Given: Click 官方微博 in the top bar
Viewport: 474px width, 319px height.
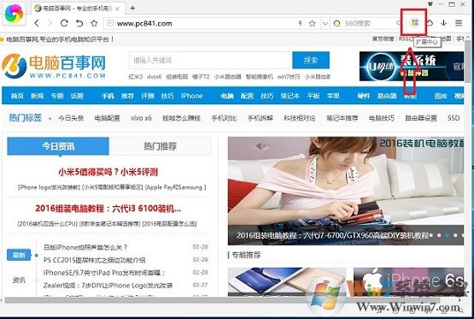Looking at the screenshot, I should coord(383,39).
